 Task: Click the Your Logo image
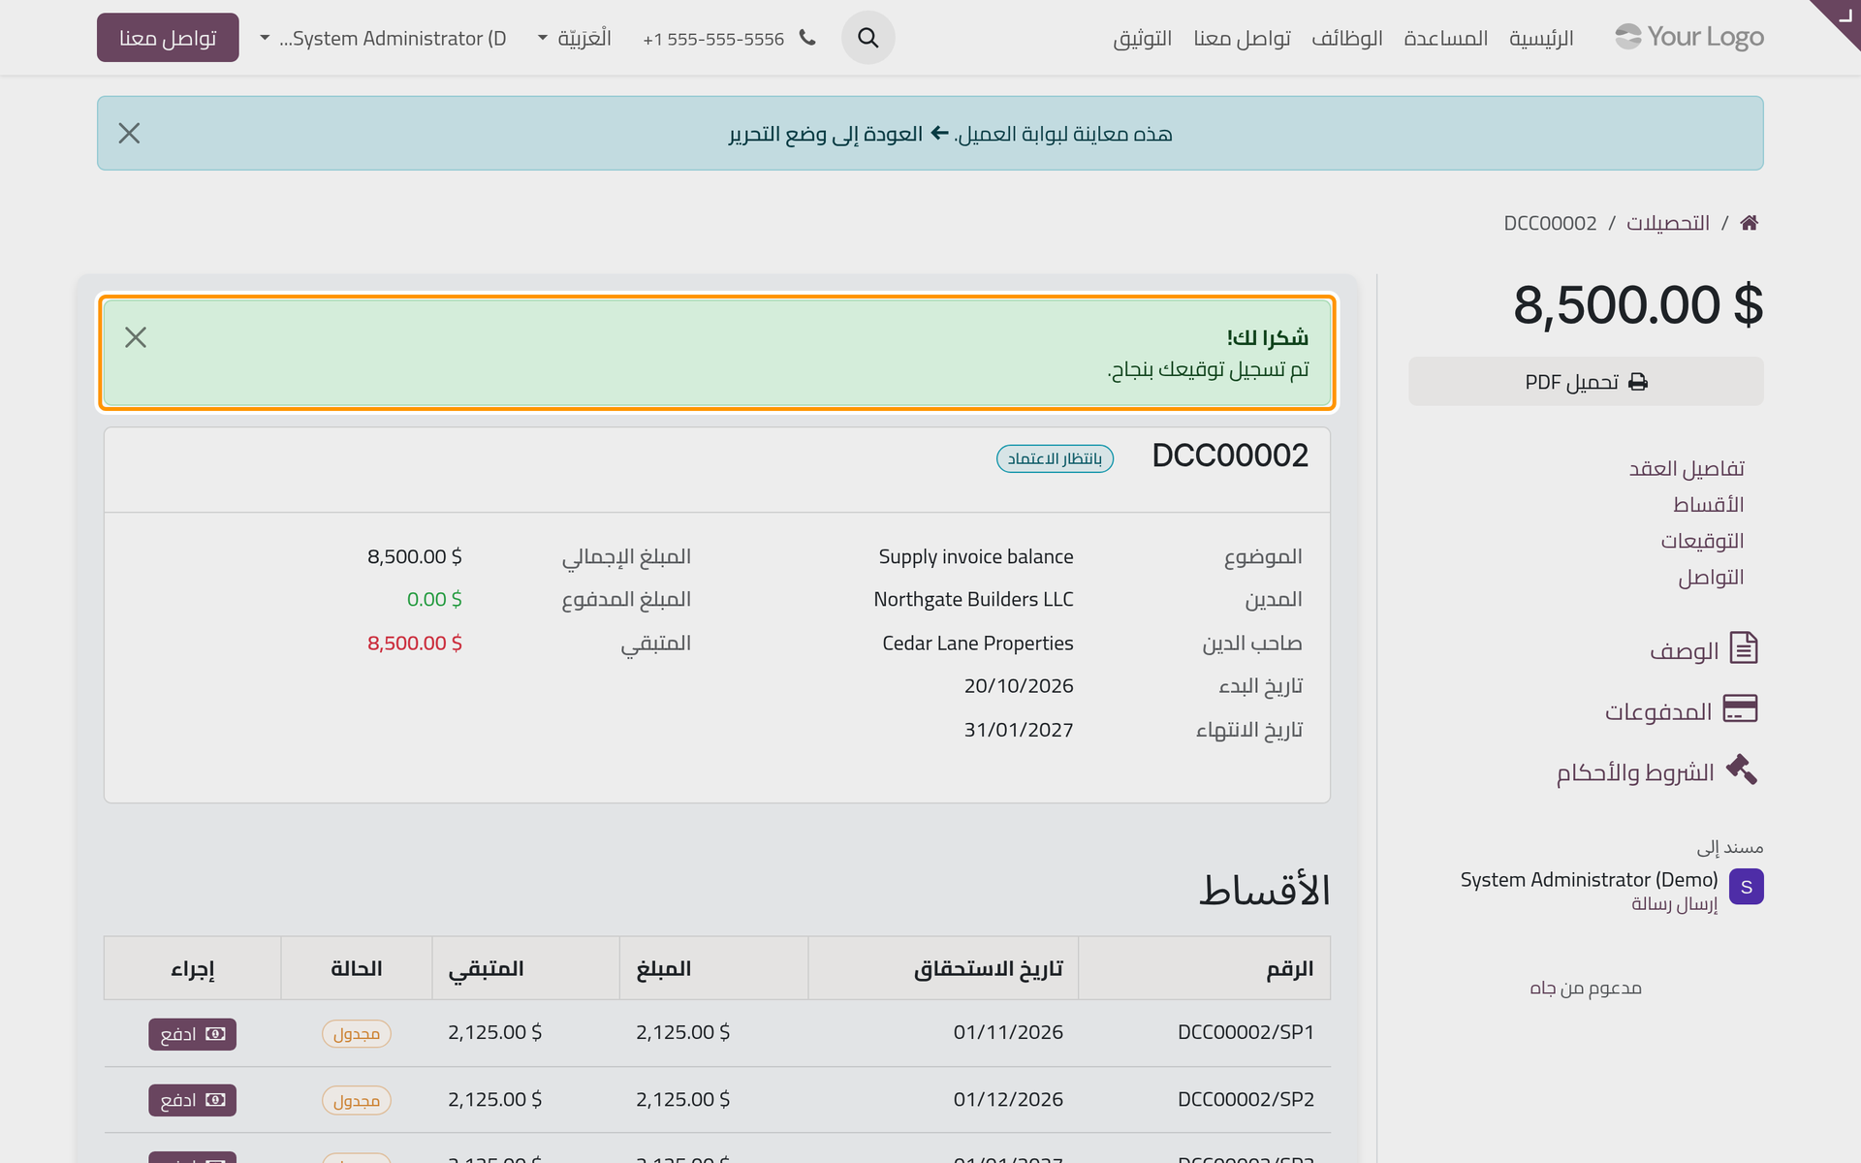coord(1688,37)
